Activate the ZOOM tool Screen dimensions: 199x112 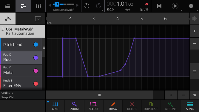coord(74,106)
